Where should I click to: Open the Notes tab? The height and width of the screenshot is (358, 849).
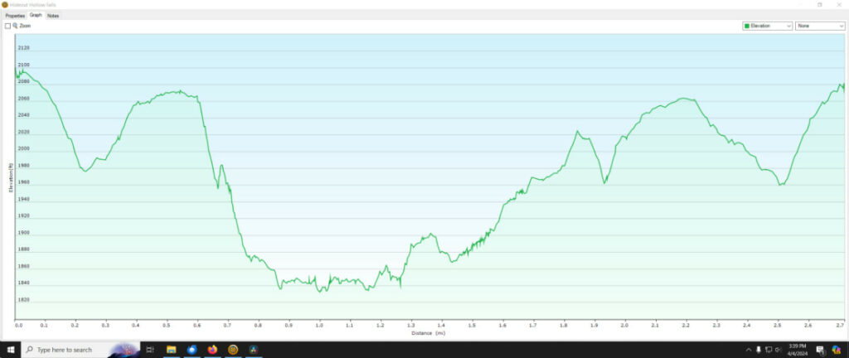tap(52, 16)
